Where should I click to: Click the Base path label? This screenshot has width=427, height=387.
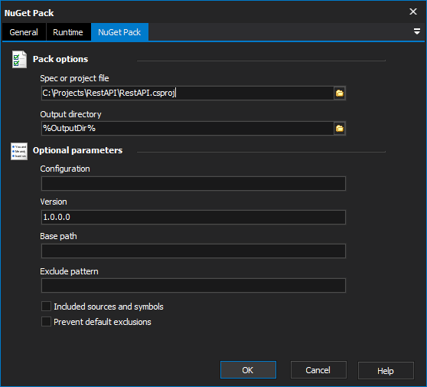59,236
